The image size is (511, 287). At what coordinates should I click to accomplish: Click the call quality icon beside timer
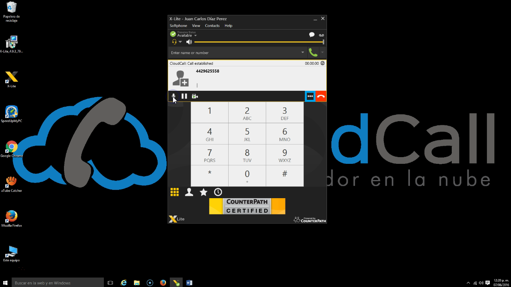tap(323, 63)
